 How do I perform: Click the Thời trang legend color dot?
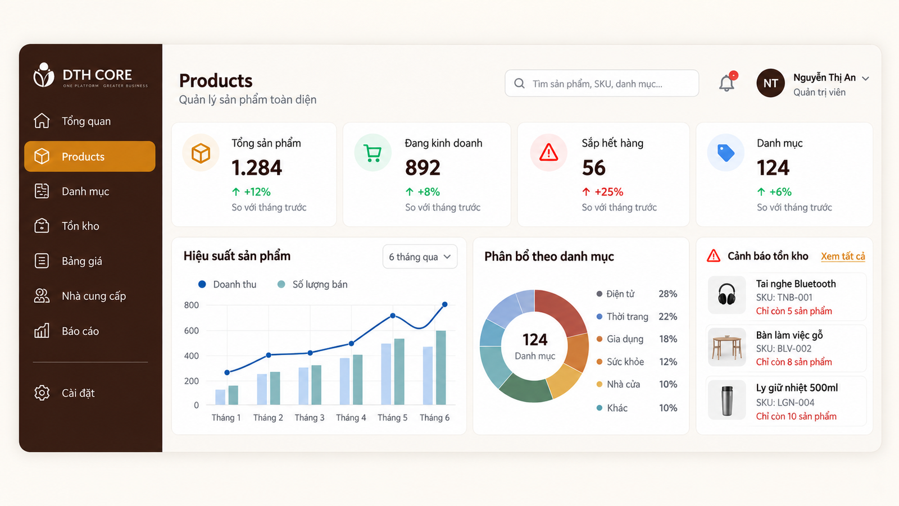[600, 316]
